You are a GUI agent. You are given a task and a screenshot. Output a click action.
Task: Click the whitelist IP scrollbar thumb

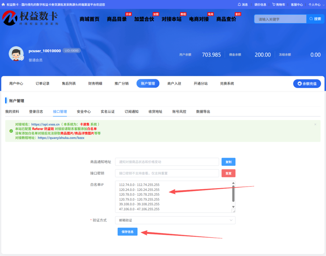pyautogui.click(x=233, y=194)
